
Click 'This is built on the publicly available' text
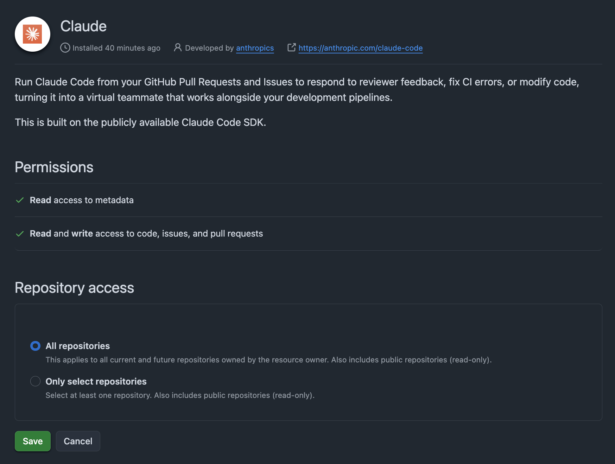pyautogui.click(x=140, y=122)
